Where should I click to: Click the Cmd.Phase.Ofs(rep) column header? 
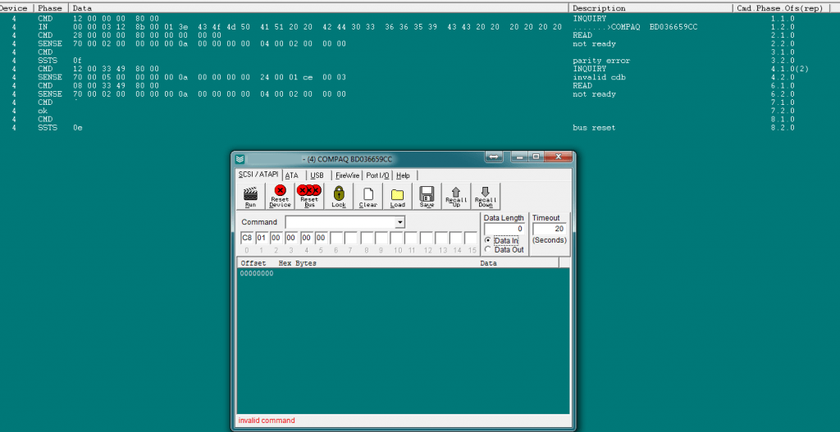click(780, 8)
